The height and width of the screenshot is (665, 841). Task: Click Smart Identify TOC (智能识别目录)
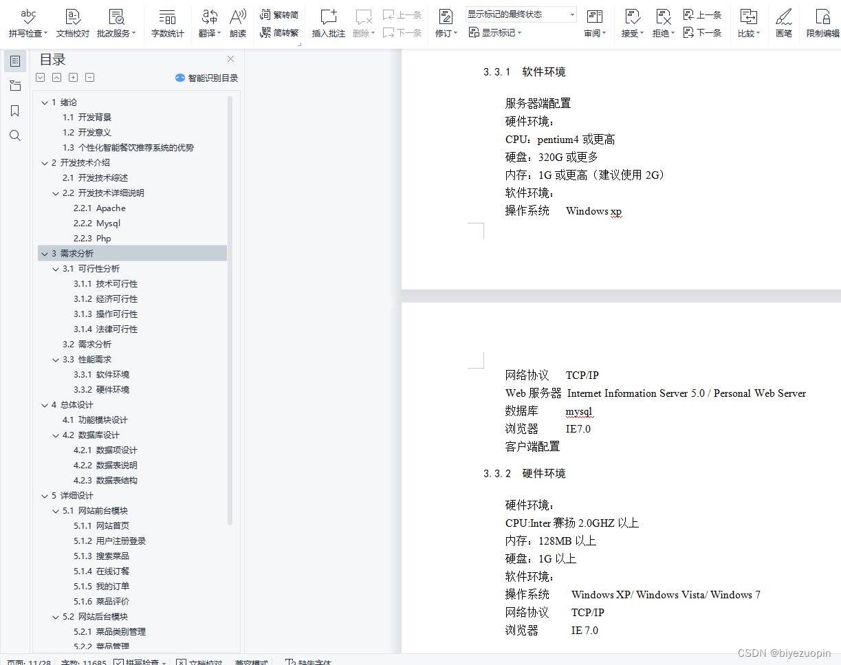pos(206,78)
